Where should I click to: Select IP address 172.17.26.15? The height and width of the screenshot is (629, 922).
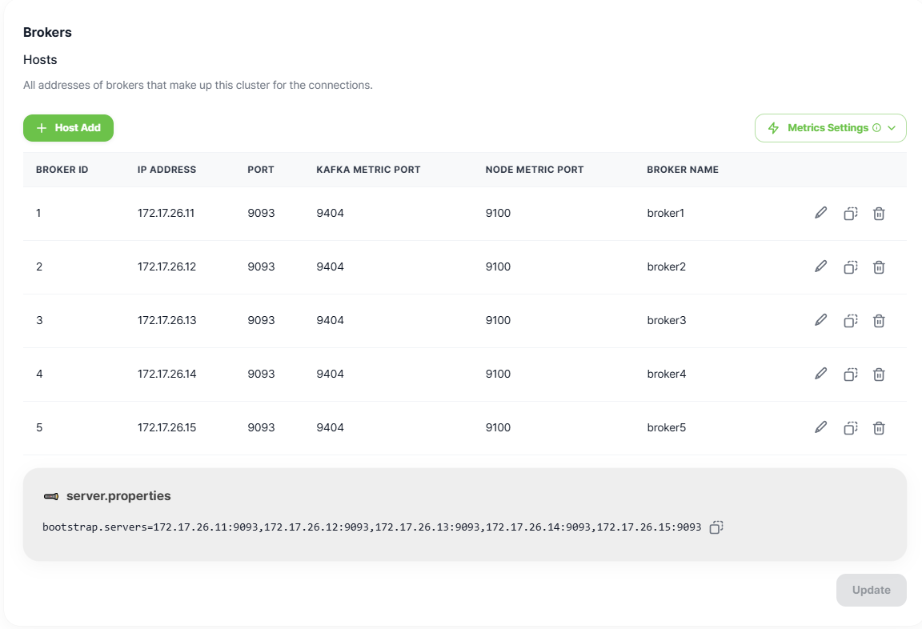167,427
